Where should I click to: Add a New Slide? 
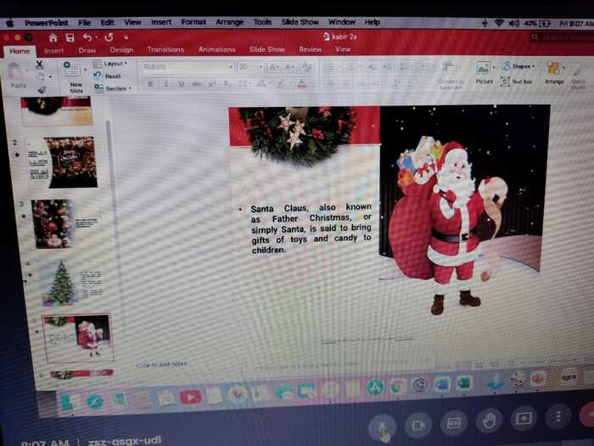(x=73, y=77)
